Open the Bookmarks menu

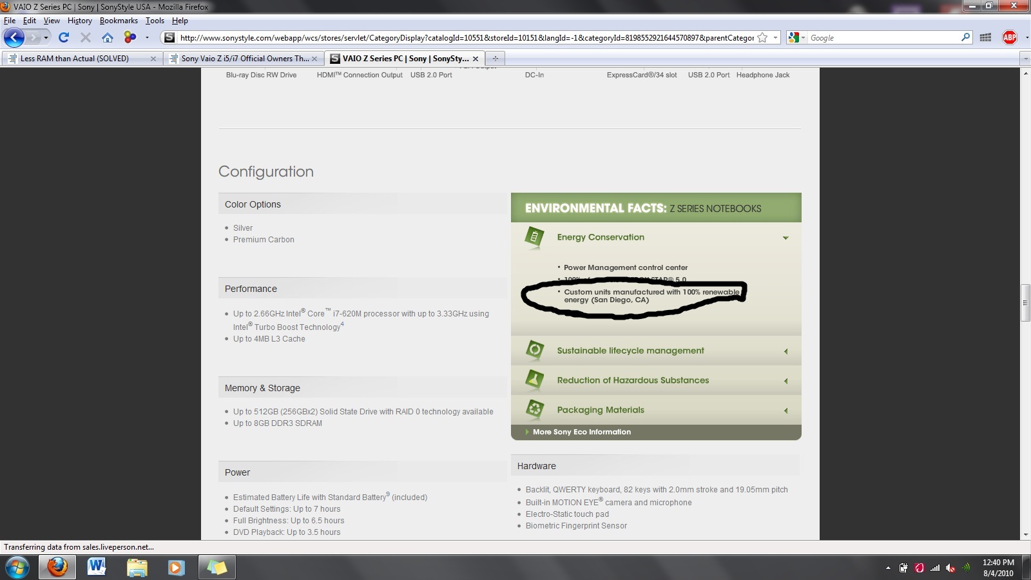click(x=119, y=21)
